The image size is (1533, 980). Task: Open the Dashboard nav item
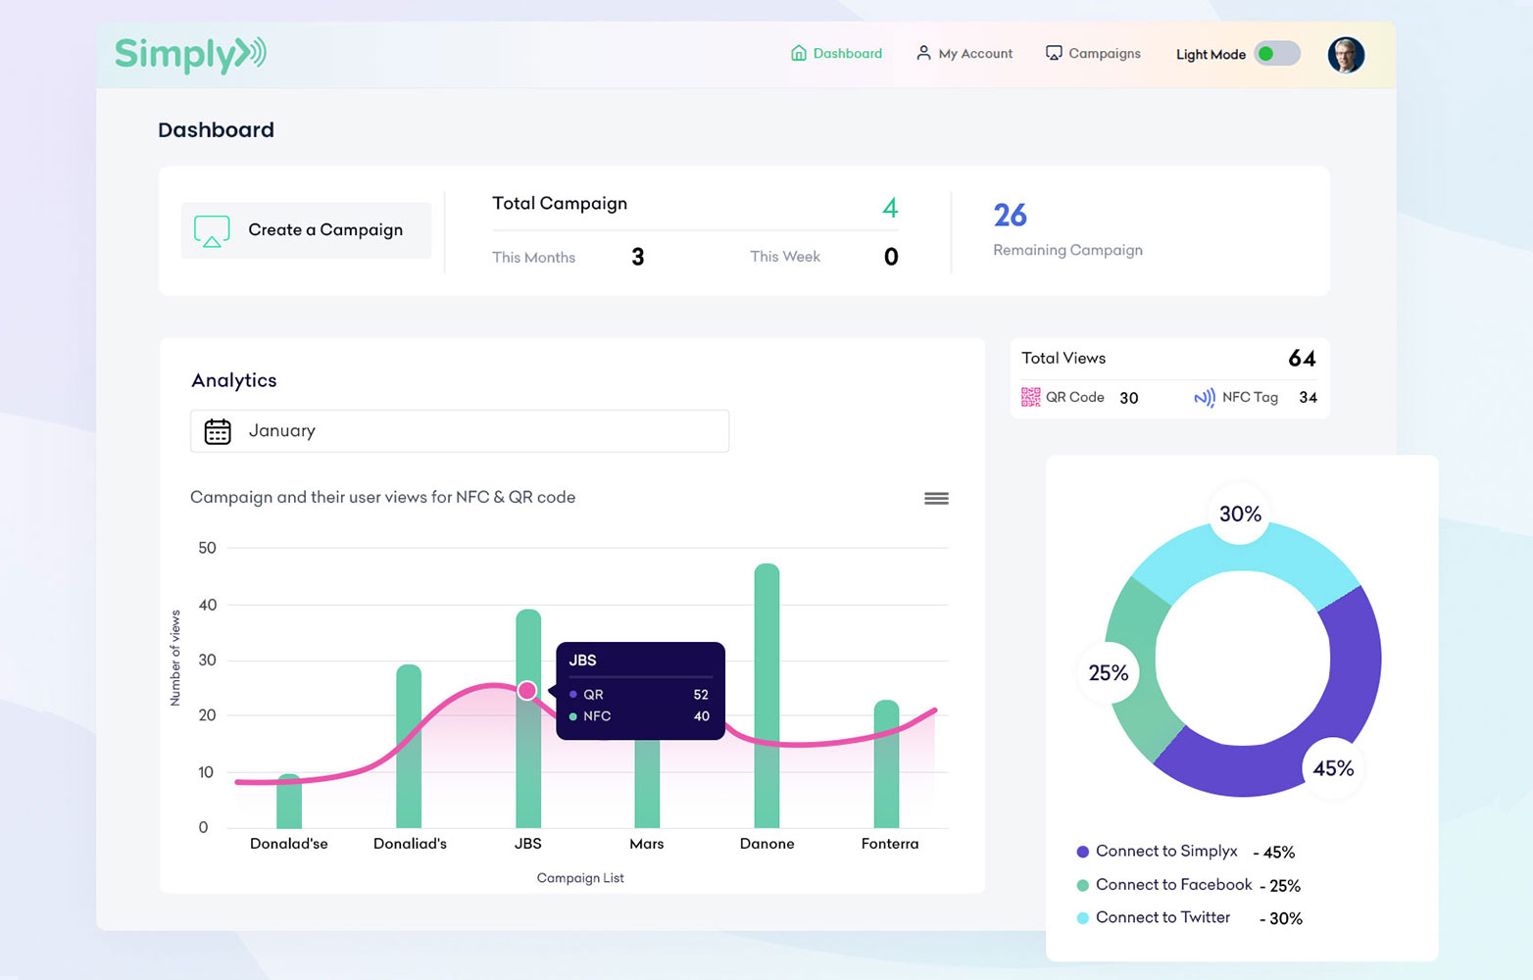tap(836, 53)
